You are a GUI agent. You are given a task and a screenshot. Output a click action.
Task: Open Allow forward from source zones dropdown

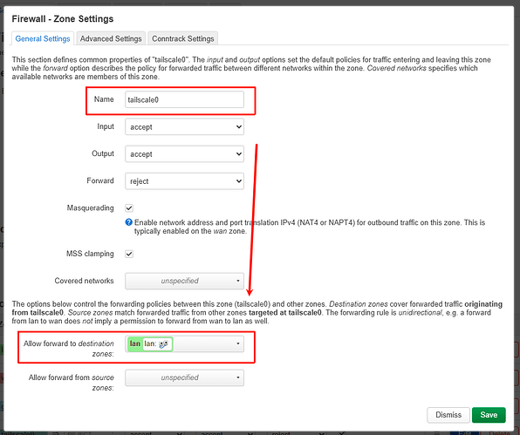click(184, 377)
